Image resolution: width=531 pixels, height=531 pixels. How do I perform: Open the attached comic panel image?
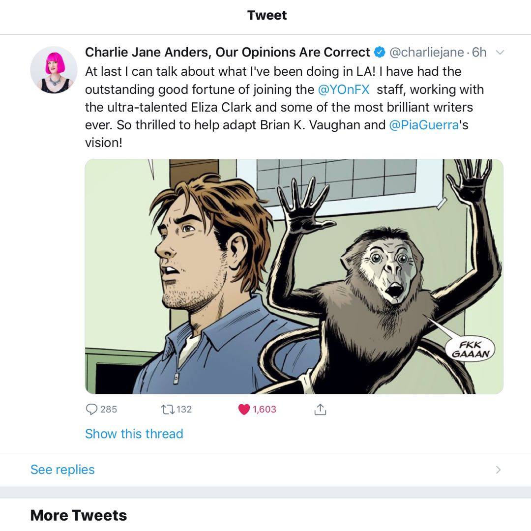click(x=295, y=275)
